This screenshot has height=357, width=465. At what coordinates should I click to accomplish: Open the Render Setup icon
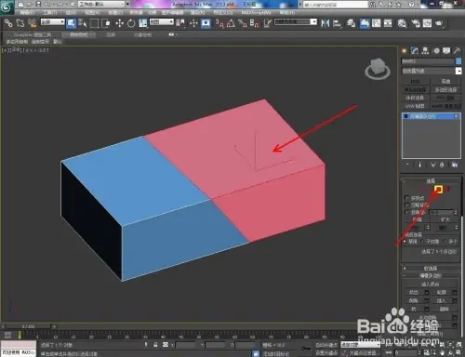pos(416,23)
